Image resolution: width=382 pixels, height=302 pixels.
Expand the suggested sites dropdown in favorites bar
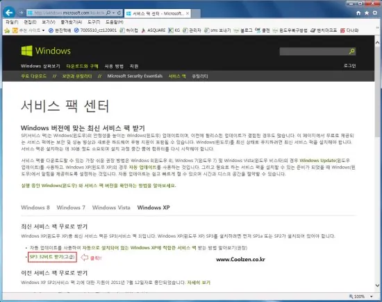pos(43,30)
